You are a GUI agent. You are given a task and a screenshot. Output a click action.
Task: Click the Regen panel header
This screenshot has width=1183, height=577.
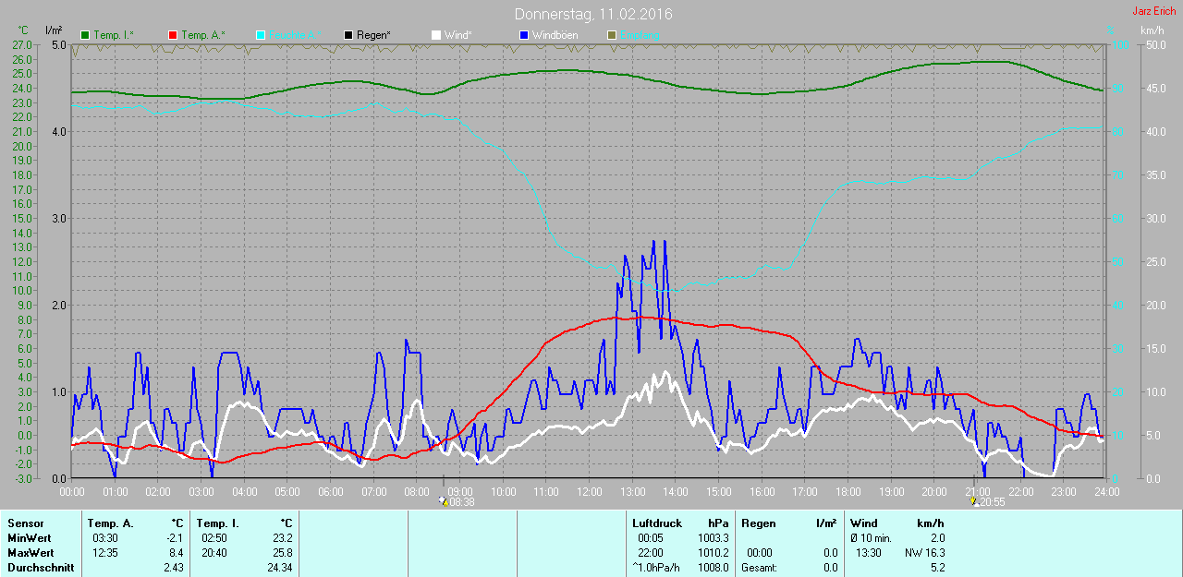click(758, 523)
